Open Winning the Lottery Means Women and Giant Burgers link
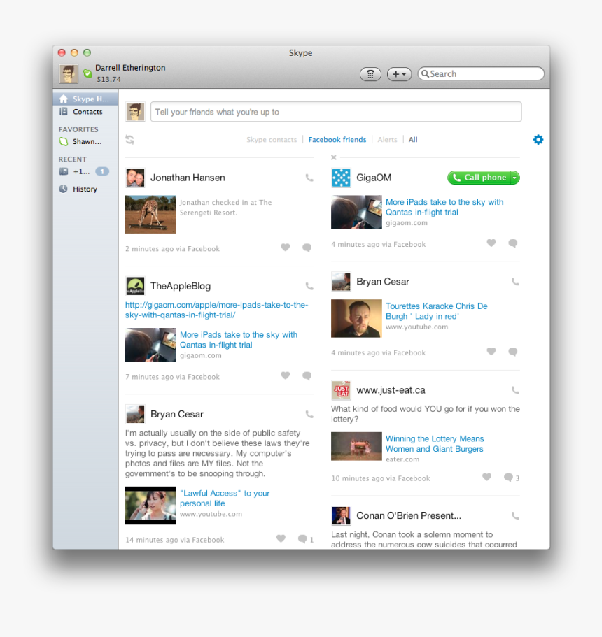602x637 pixels. coord(435,443)
